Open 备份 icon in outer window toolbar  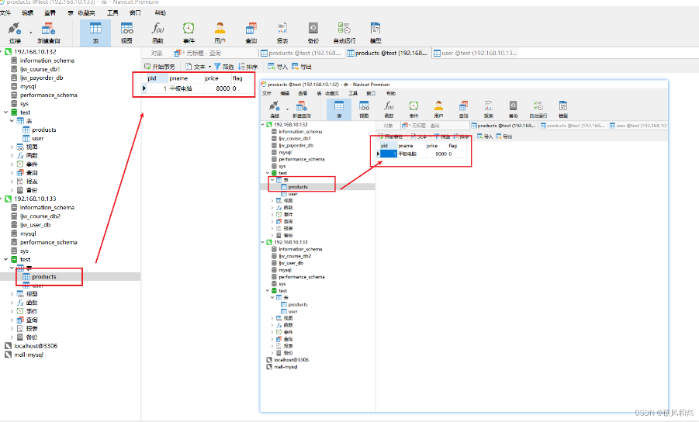[x=313, y=29]
